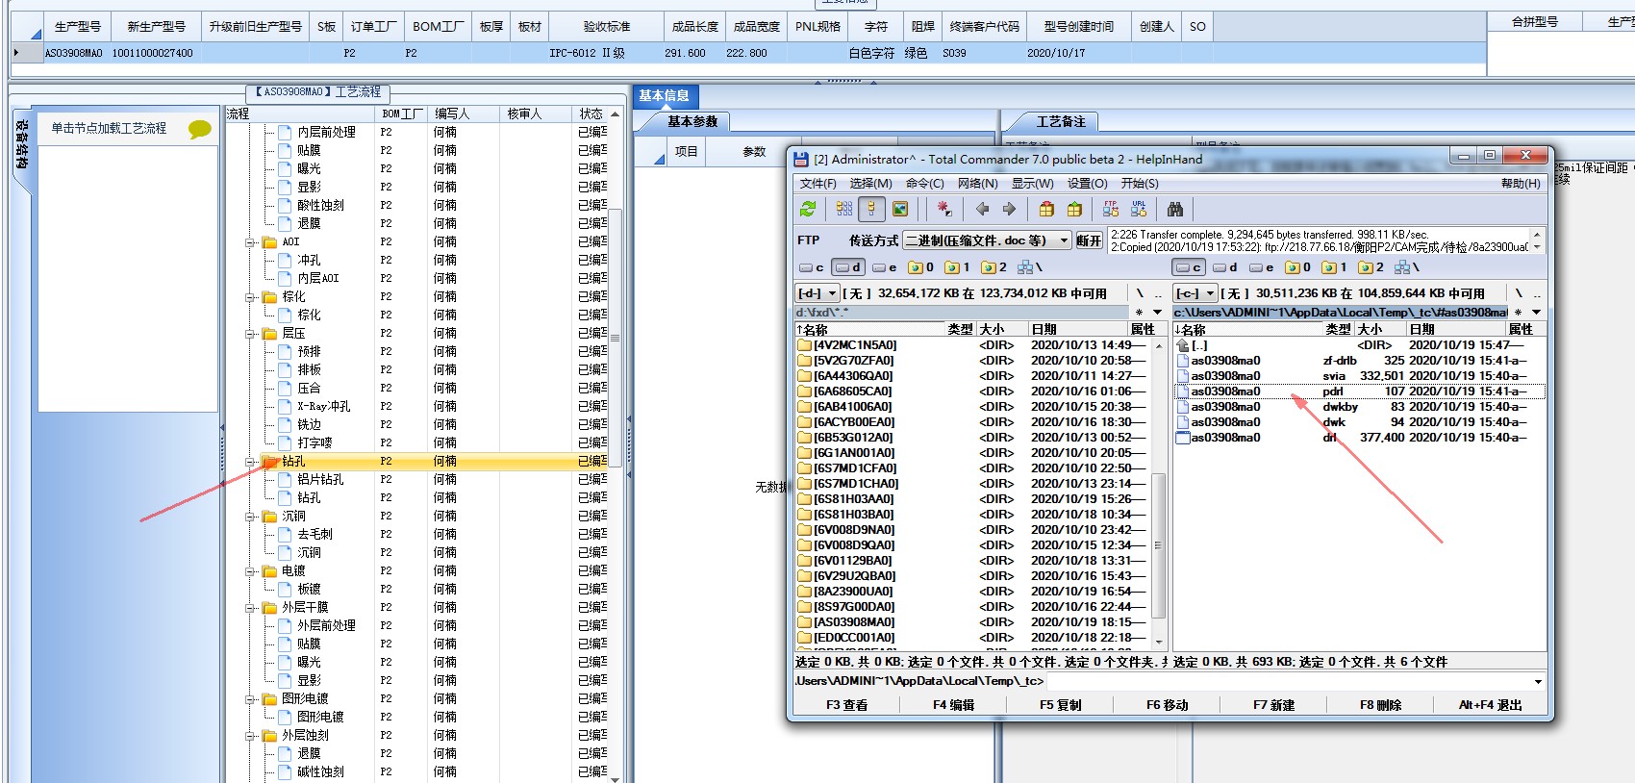Viewport: 1635px width, 783px height.
Task: Click the network neighborhood icon in the left drive bar
Action: click(x=1029, y=267)
